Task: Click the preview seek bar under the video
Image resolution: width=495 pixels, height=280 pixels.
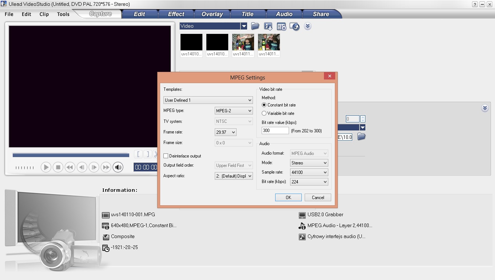Action: [x=71, y=155]
